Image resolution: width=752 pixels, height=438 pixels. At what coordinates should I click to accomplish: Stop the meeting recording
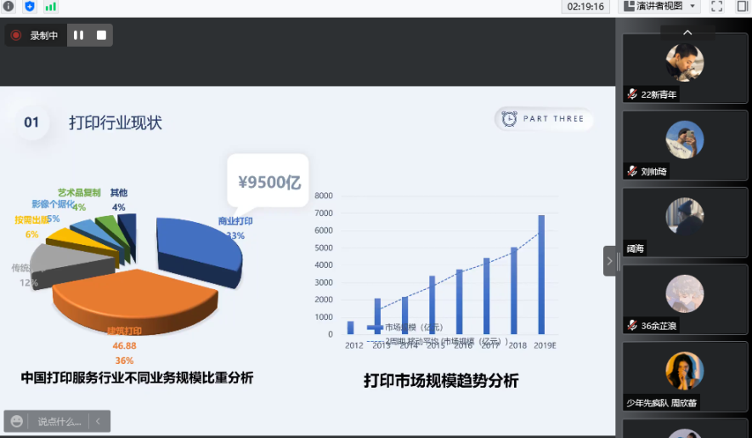(x=101, y=35)
